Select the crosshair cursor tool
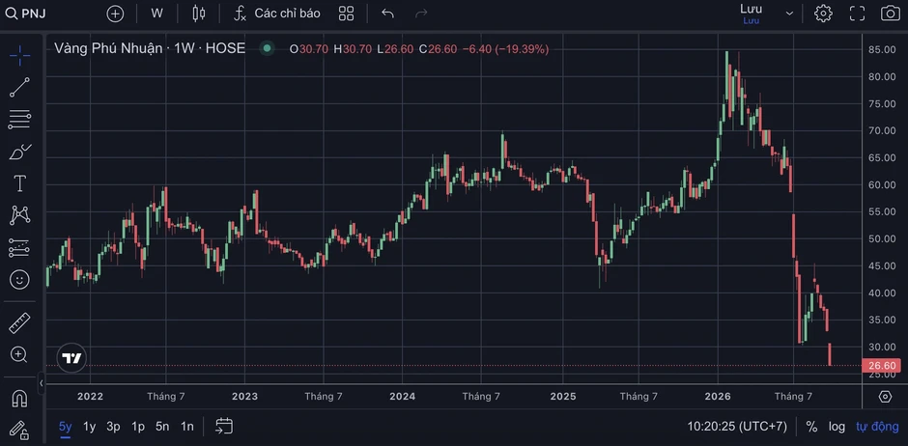This screenshot has height=446, width=908. tap(19, 56)
